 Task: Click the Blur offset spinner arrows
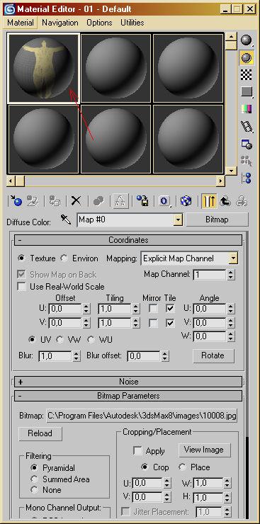coord(165,356)
